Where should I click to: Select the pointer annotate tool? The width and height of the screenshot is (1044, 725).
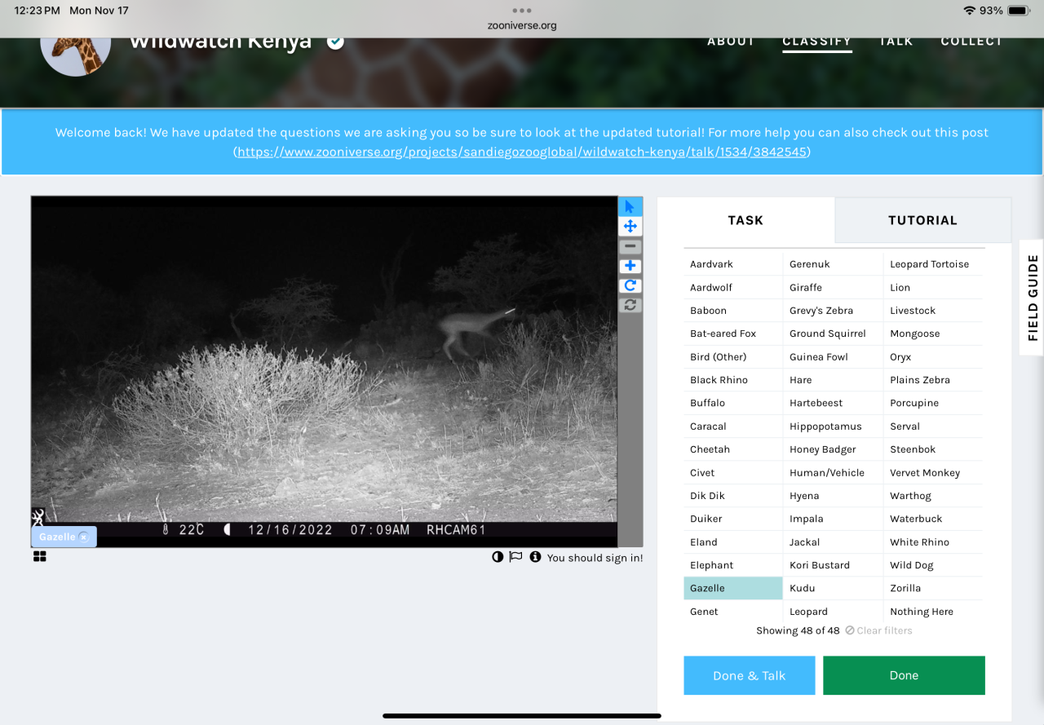point(630,207)
